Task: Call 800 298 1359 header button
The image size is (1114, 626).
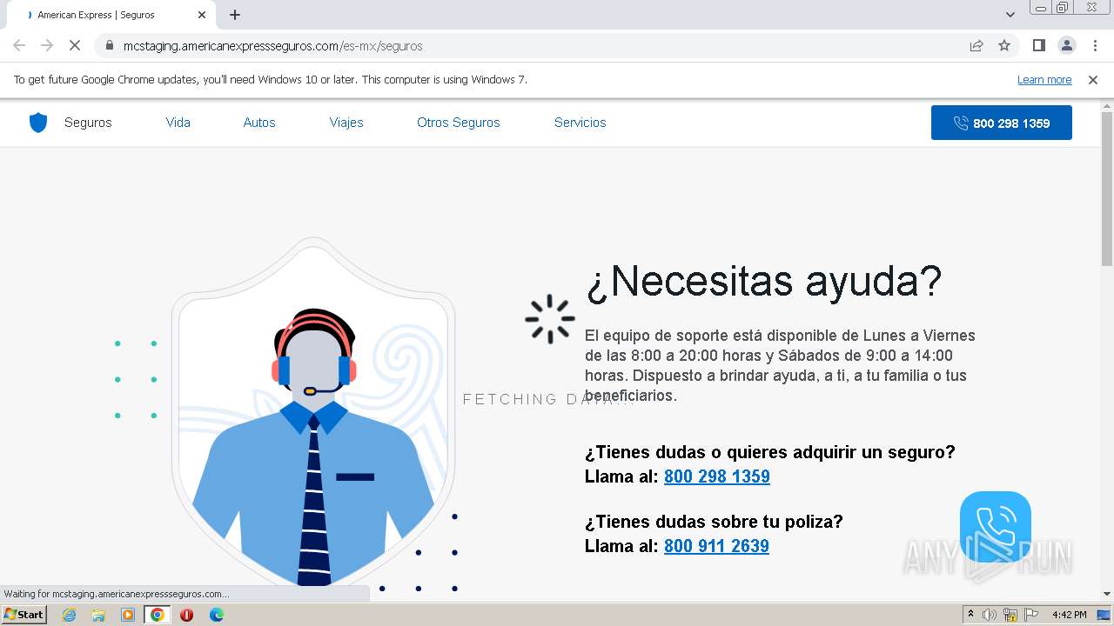Action: (x=1002, y=123)
